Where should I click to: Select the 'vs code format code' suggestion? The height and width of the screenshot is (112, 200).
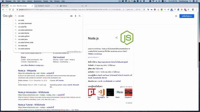[48, 42]
